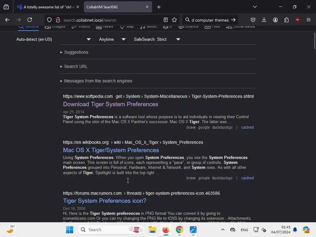The width and height of the screenshot is (316, 237).
Task: Open the Firefox View icon at tab bar left
Action: click(x=6, y=7)
